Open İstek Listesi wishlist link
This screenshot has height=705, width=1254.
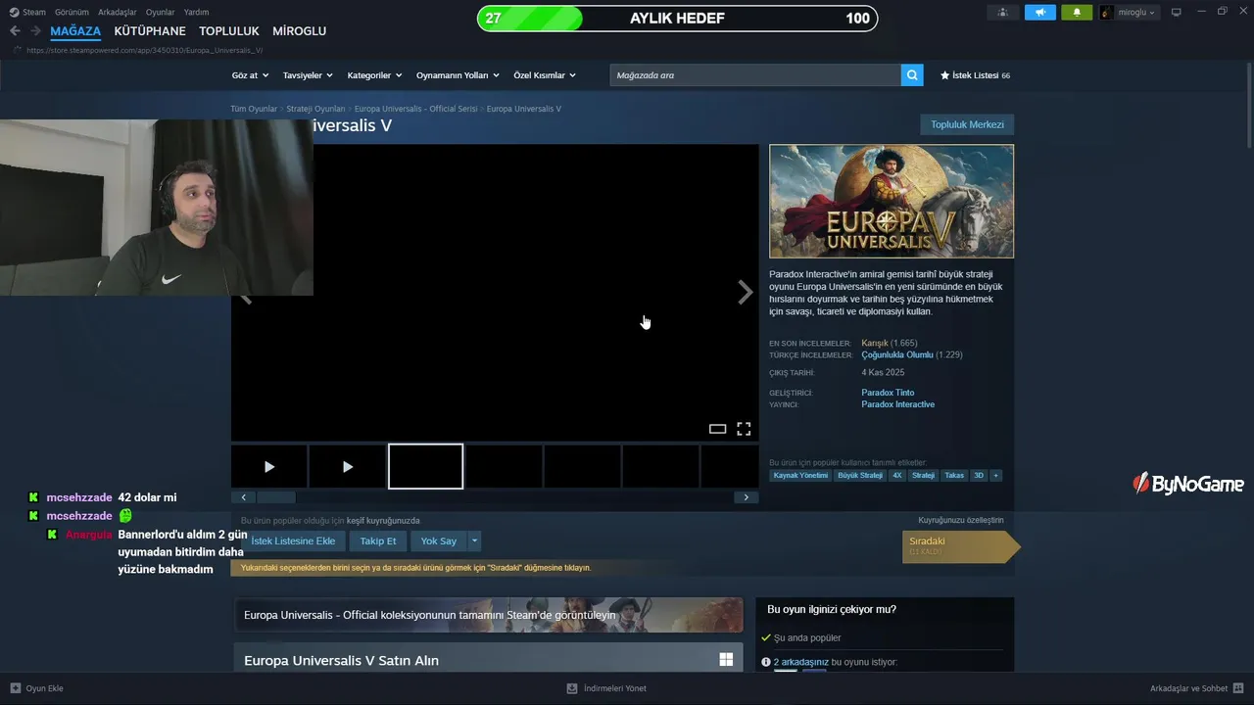click(975, 75)
